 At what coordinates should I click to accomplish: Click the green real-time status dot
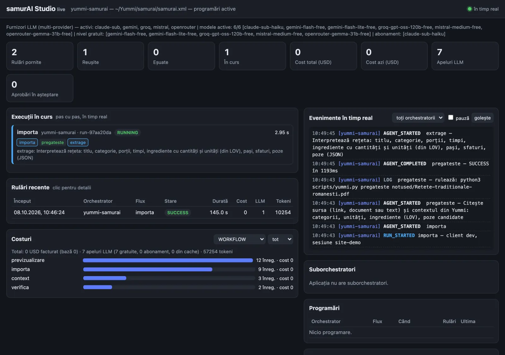(x=469, y=9)
